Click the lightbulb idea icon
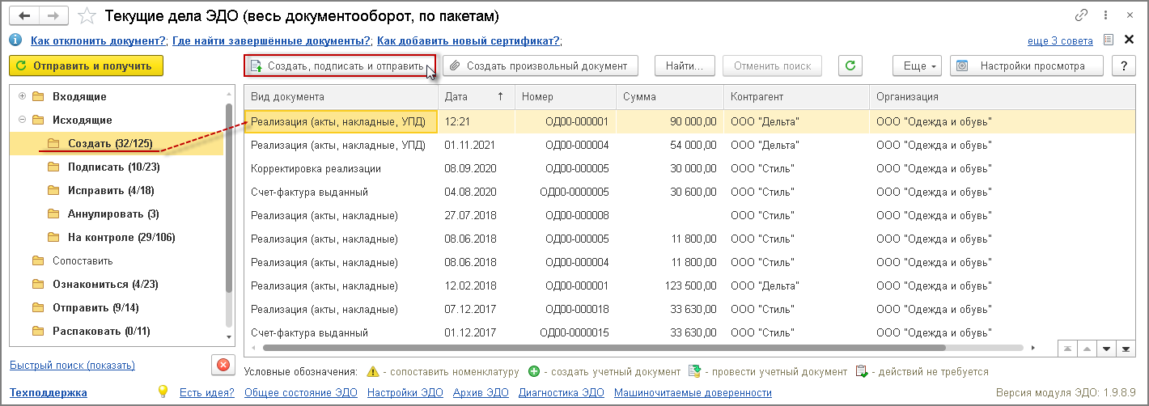 163,392
